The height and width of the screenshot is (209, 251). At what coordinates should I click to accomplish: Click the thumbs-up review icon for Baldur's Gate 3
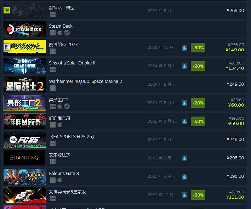(184, 177)
